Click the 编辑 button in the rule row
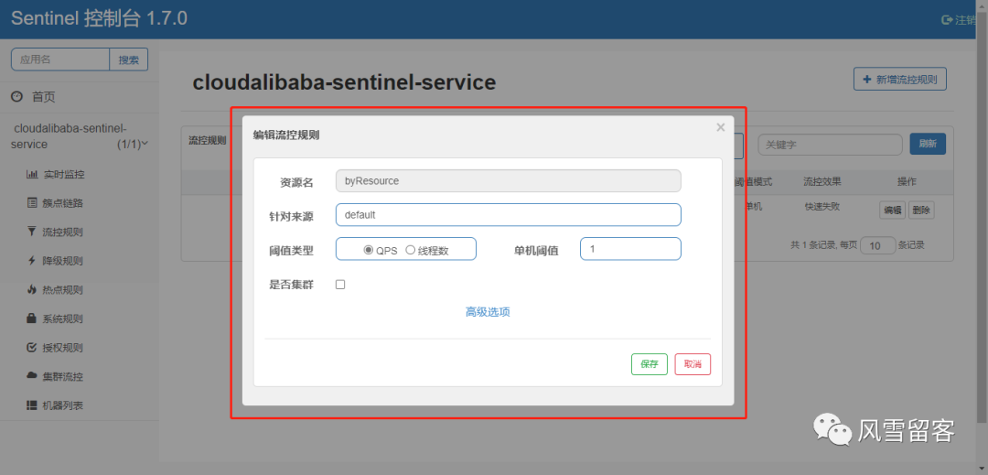This screenshot has width=988, height=475. (892, 211)
